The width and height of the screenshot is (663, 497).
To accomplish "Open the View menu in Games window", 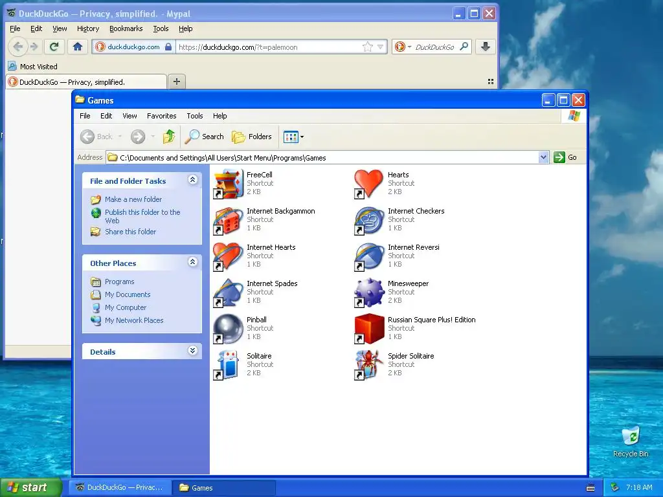I will (129, 116).
